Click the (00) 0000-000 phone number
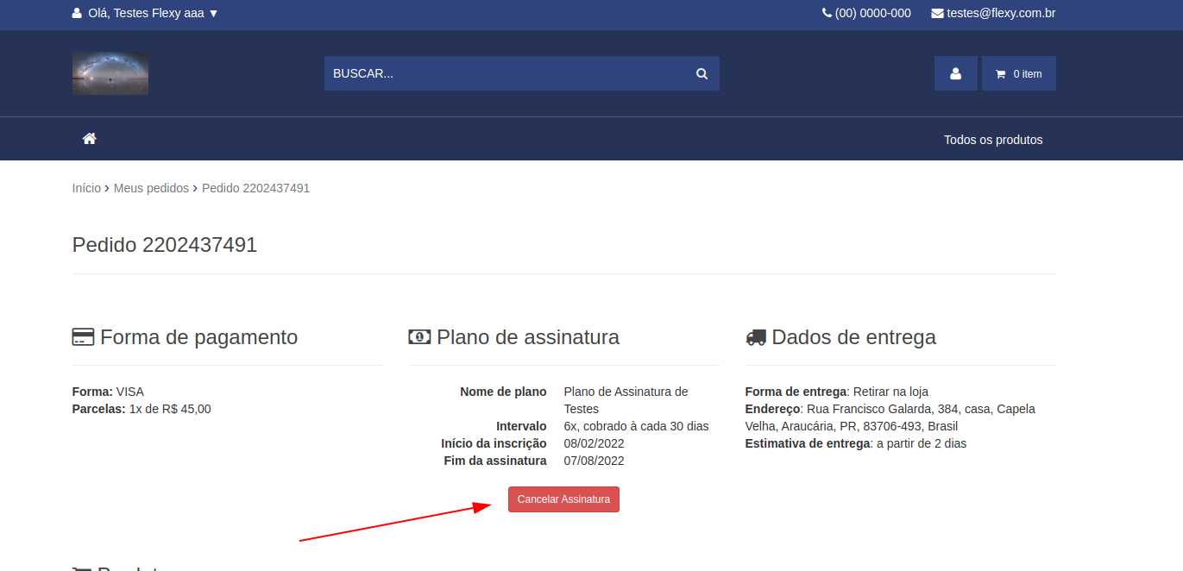Screen dimensions: 1183x571 (872, 13)
